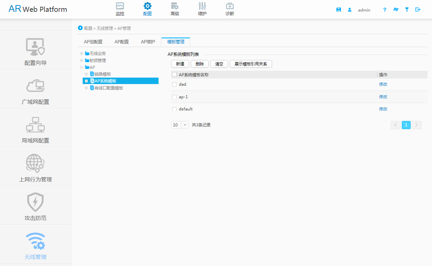Open the page size dropdown showing 10
This screenshot has height=266, width=432.
pos(184,125)
